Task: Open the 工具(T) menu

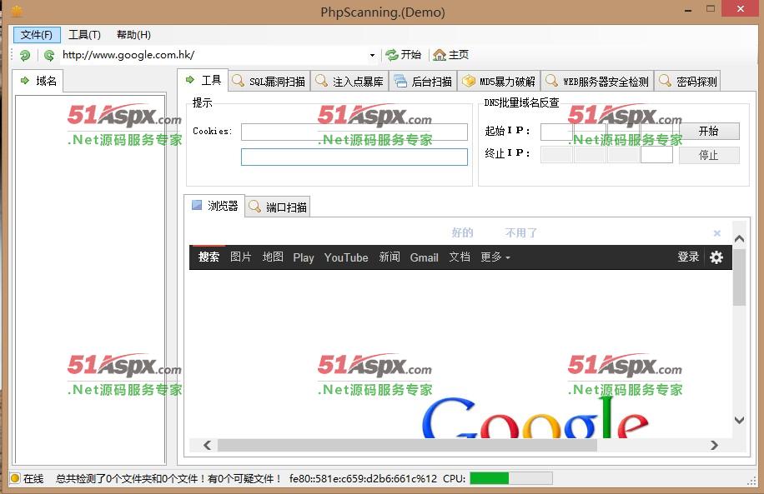Action: pos(84,34)
